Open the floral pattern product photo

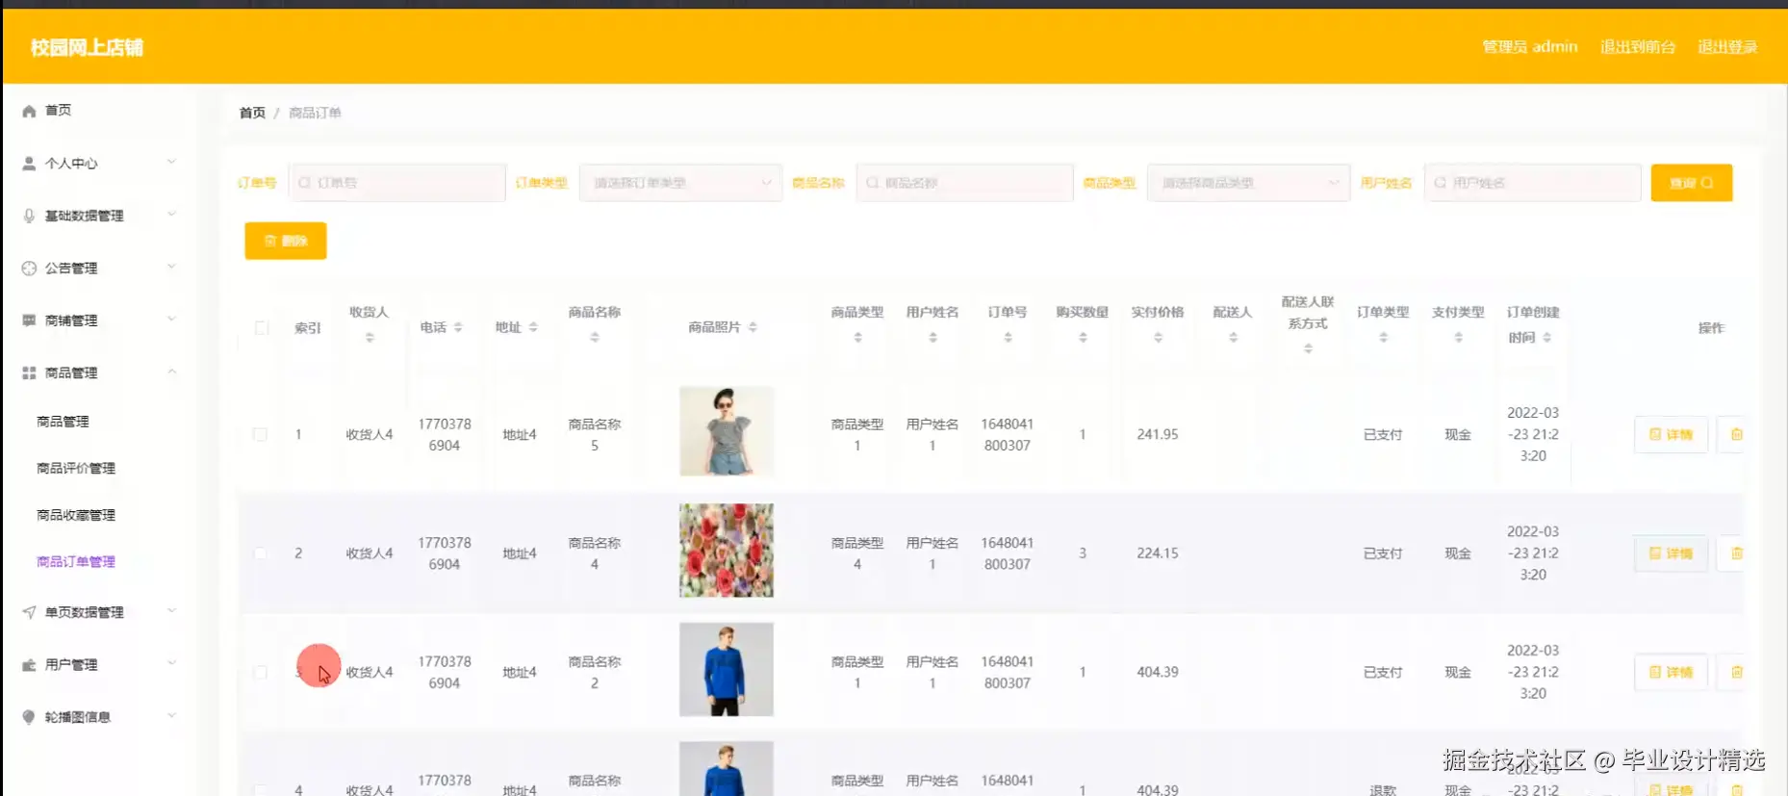pyautogui.click(x=727, y=551)
